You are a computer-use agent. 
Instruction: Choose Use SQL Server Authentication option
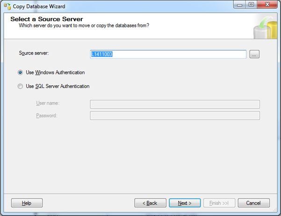coord(20,86)
